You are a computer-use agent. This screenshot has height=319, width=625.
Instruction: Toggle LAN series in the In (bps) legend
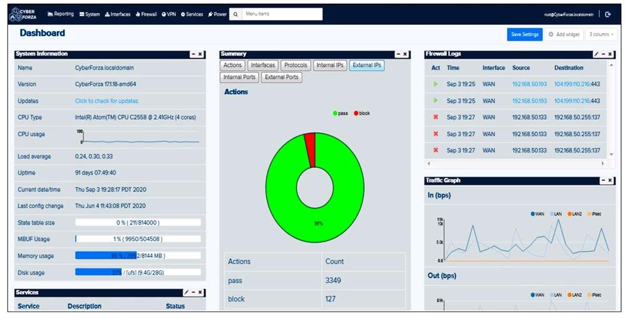point(556,214)
